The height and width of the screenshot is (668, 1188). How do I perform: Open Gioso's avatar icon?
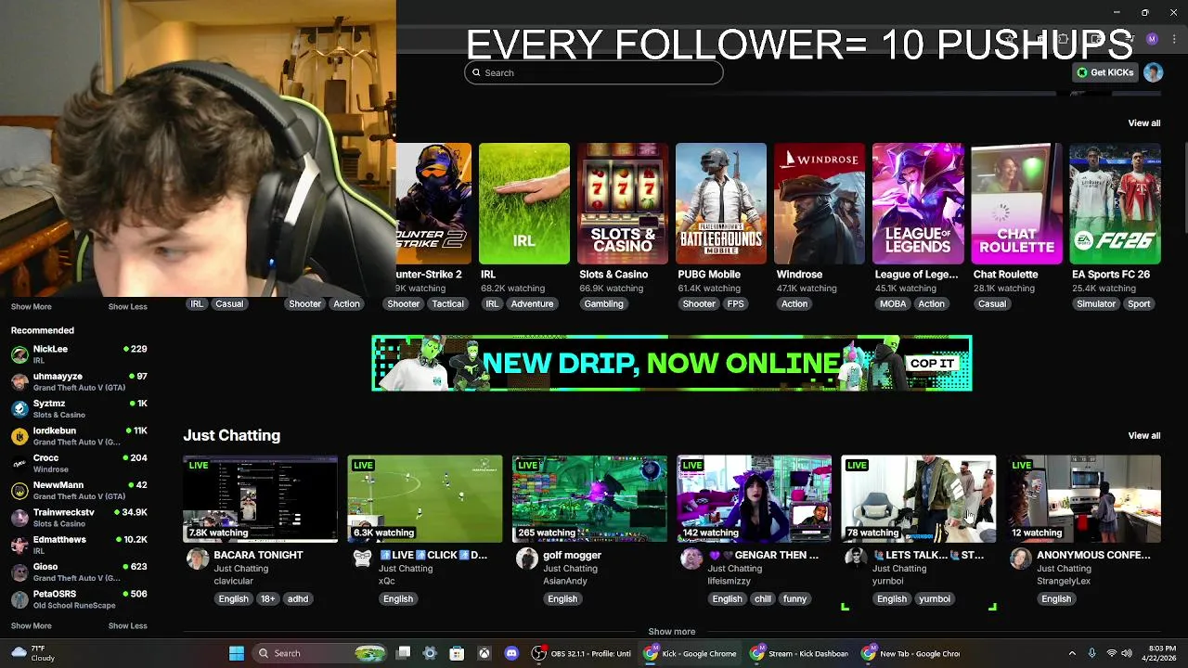pyautogui.click(x=19, y=572)
